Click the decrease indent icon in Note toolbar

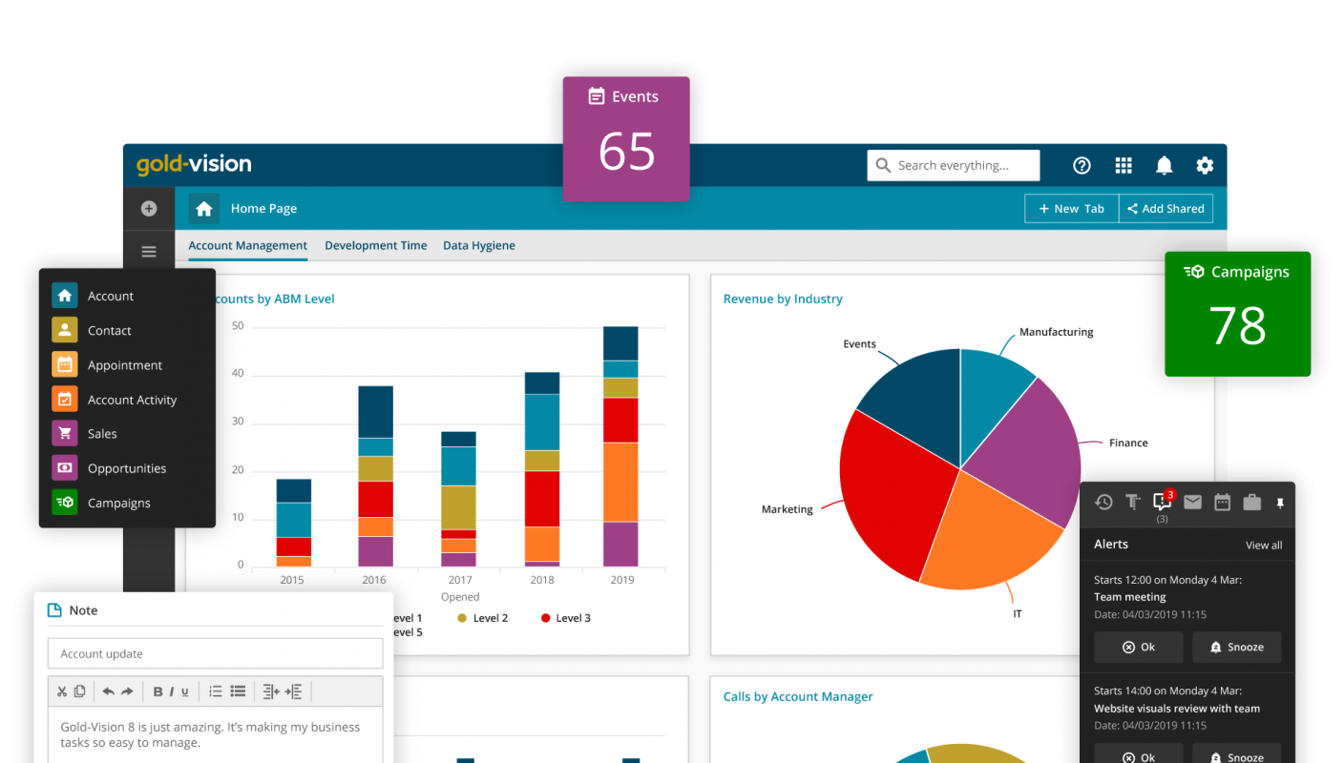tap(271, 691)
